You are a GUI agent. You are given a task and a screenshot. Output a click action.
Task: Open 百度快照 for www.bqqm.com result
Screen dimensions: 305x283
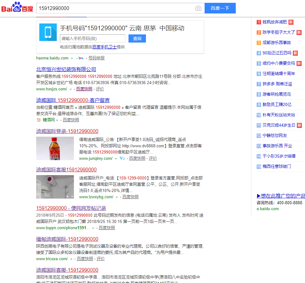pos(107,228)
